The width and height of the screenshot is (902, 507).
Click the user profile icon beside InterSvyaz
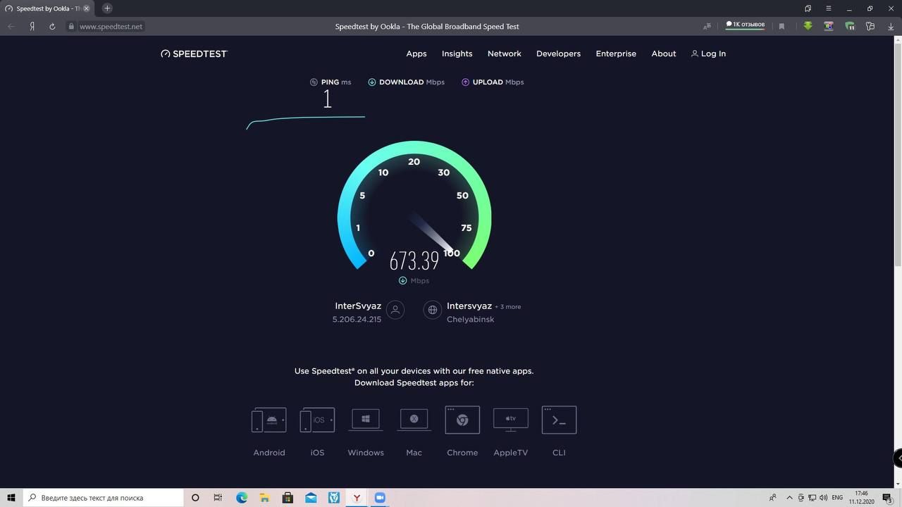tap(395, 310)
